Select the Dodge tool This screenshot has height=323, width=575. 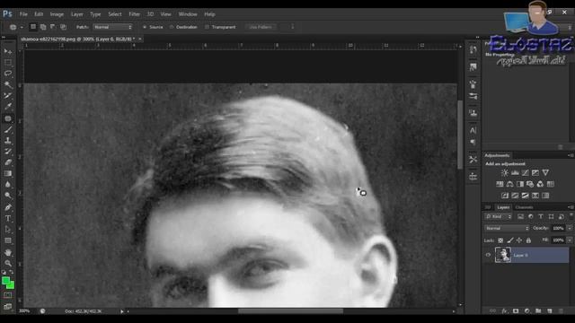click(x=8, y=196)
